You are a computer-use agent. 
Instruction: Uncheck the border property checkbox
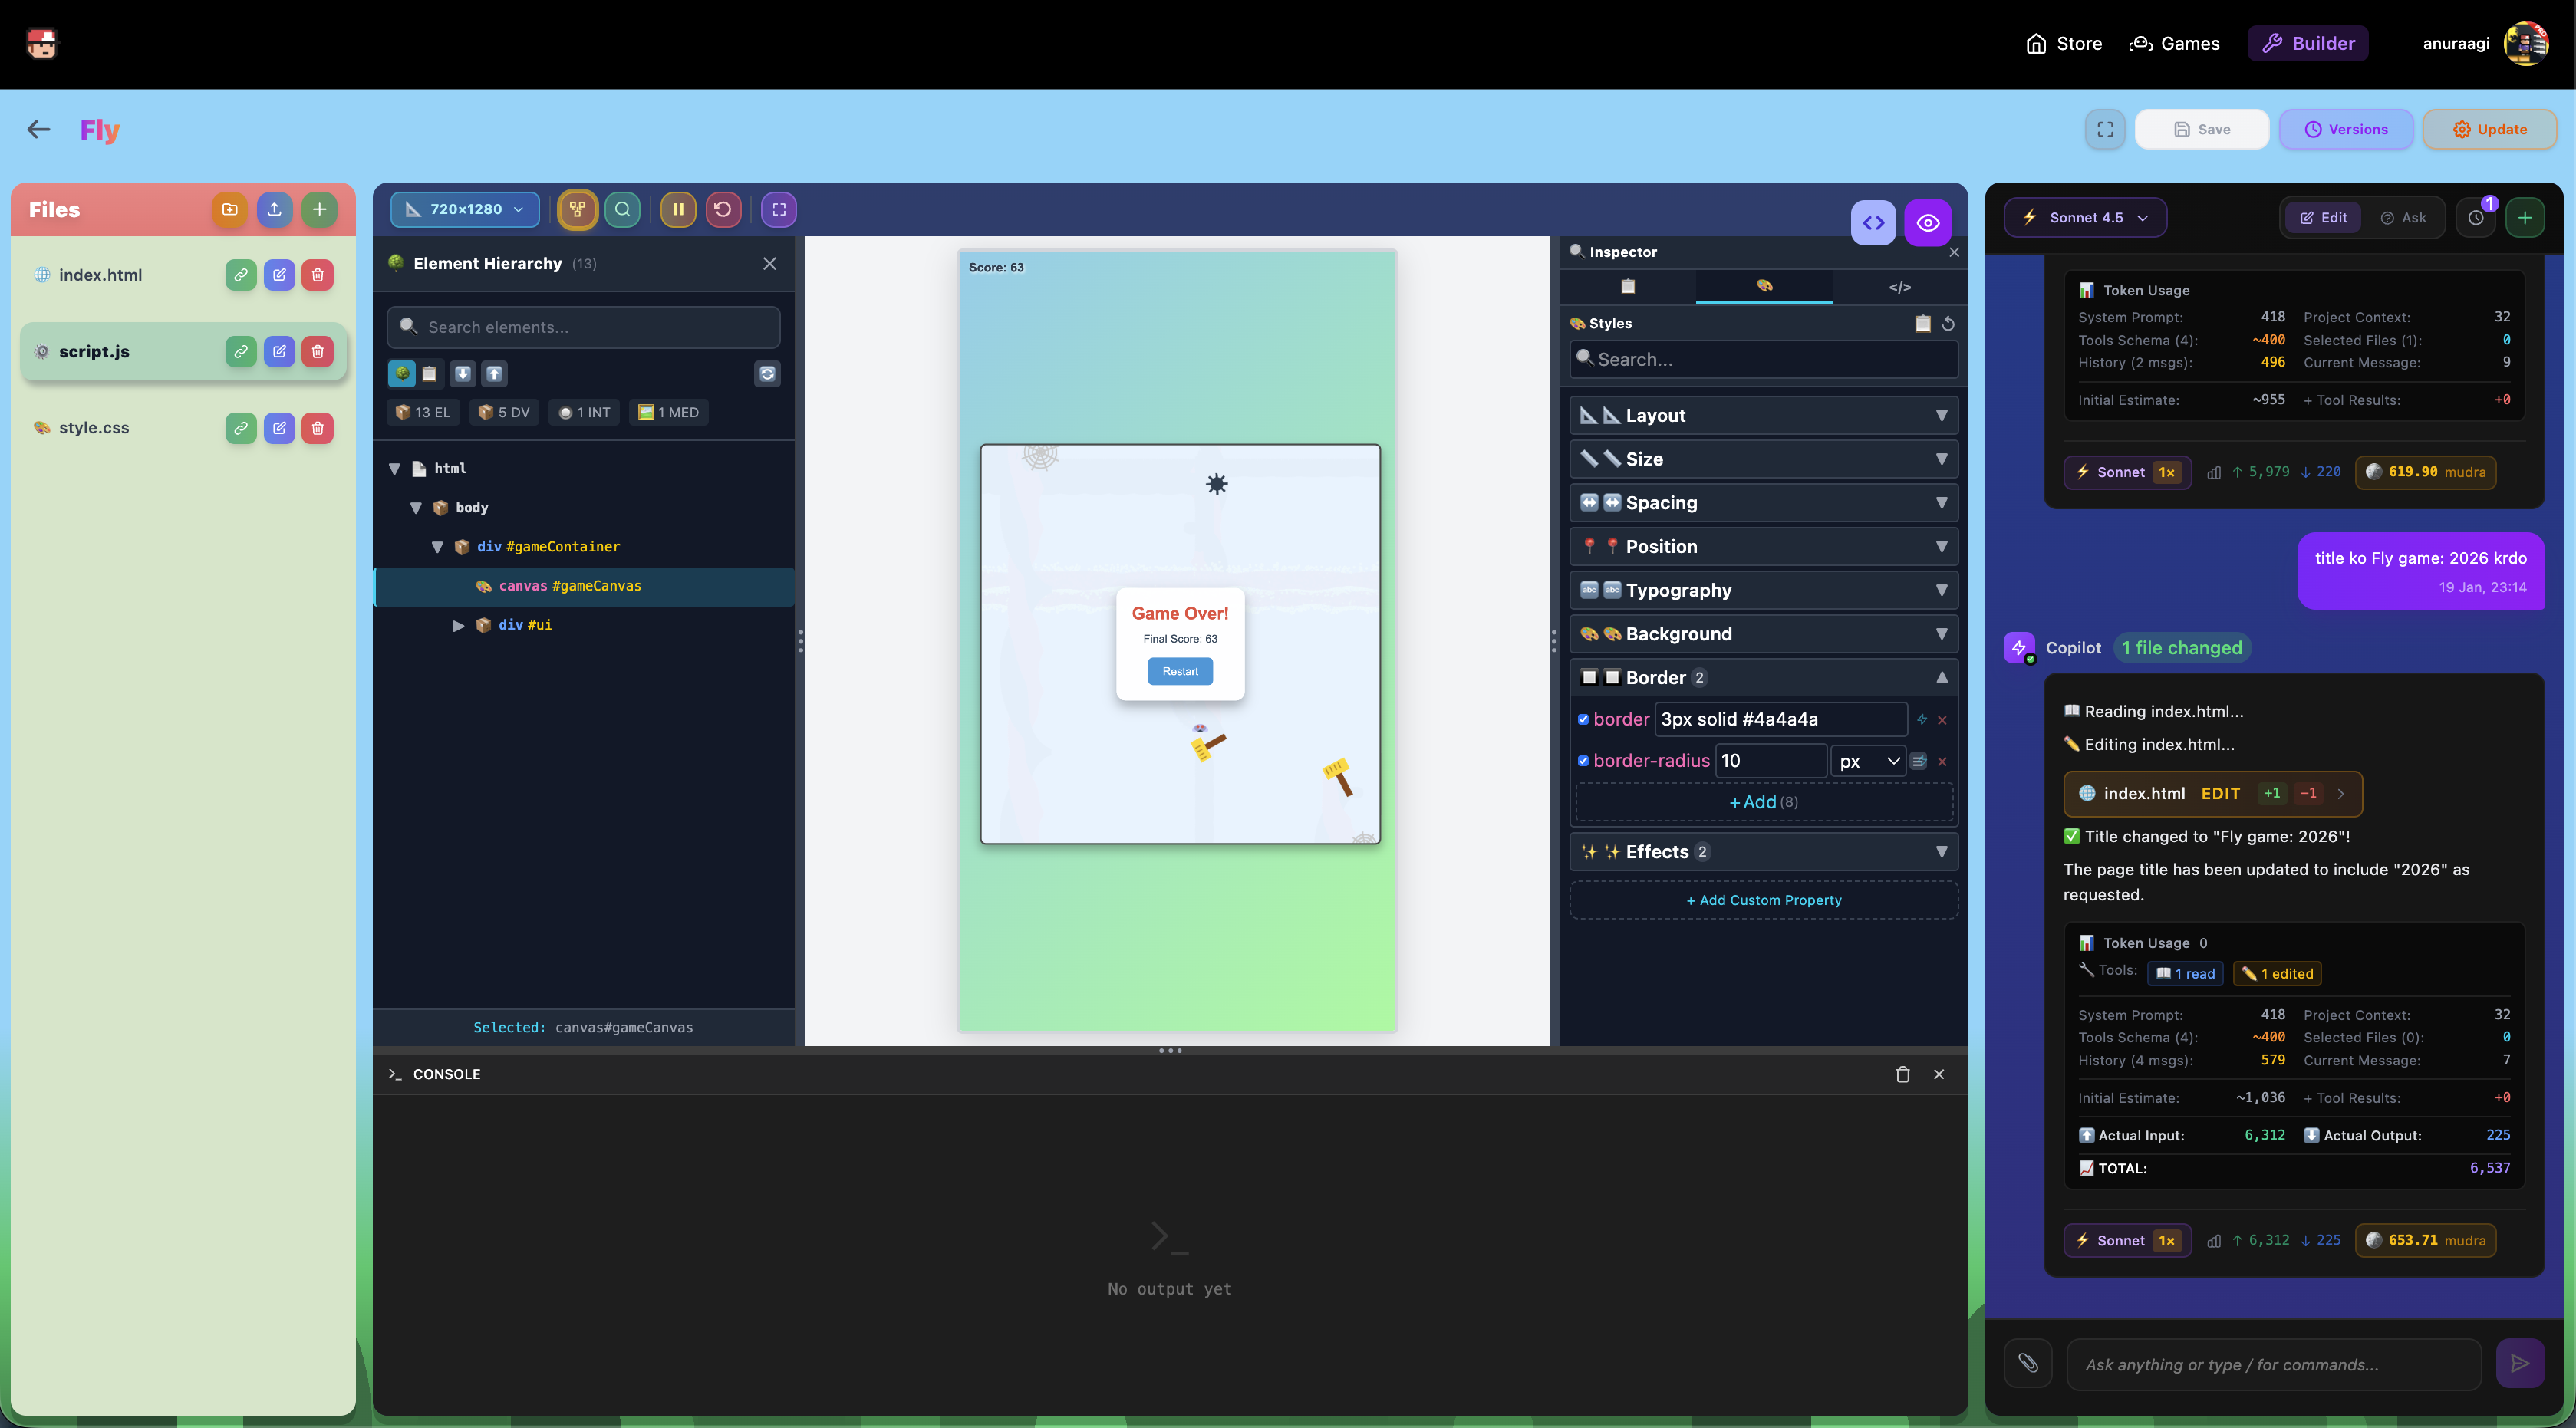[1584, 719]
